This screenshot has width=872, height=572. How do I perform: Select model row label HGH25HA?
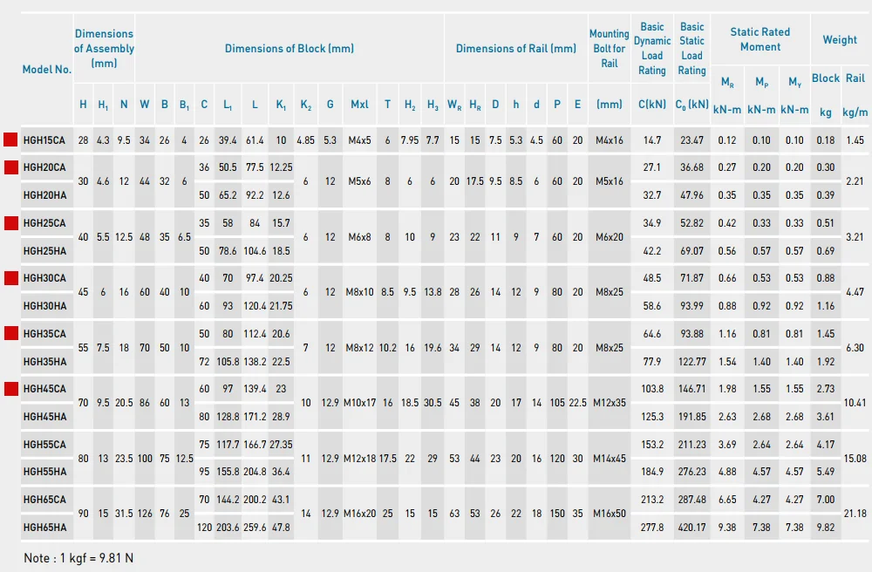coord(45,251)
